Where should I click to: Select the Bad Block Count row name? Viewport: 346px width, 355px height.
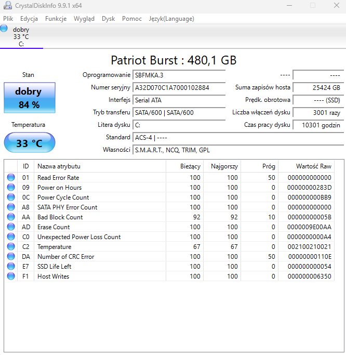60,217
